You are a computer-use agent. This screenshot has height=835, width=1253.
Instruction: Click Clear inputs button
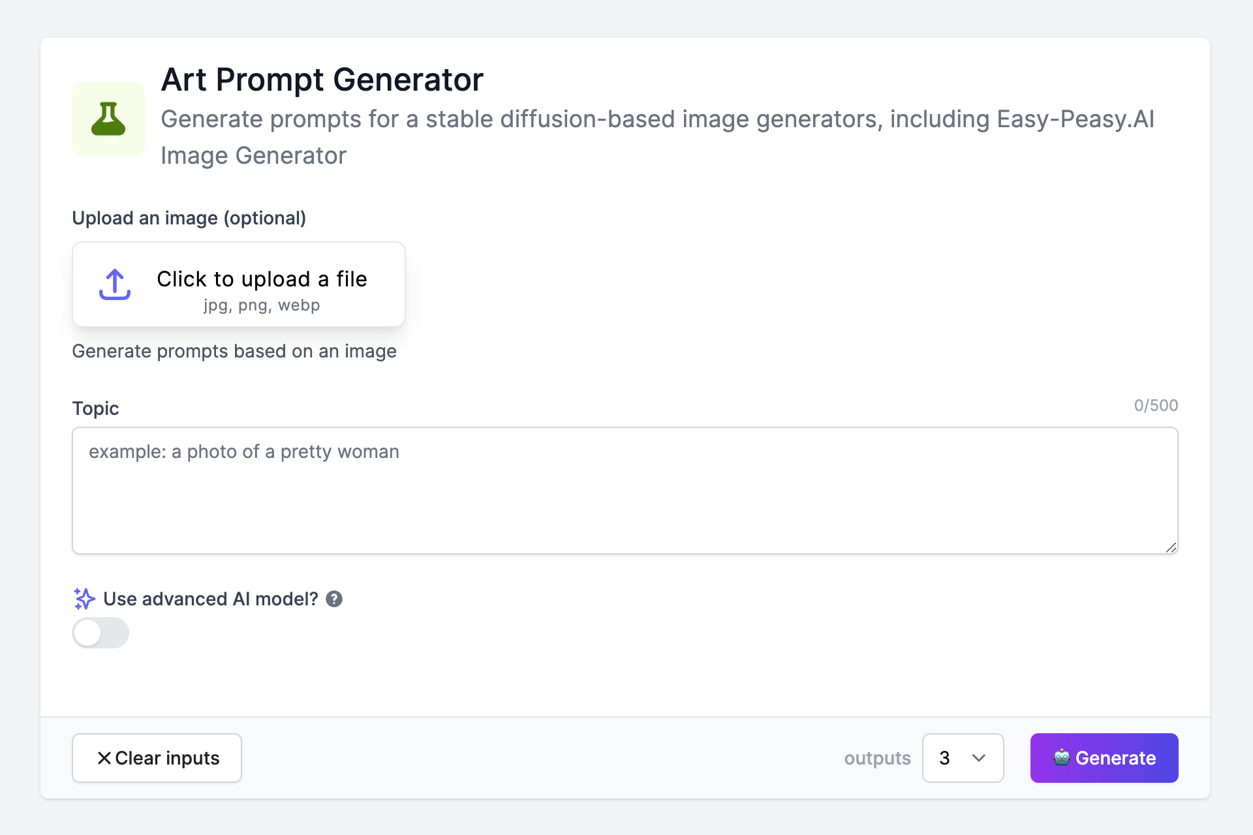click(x=157, y=758)
